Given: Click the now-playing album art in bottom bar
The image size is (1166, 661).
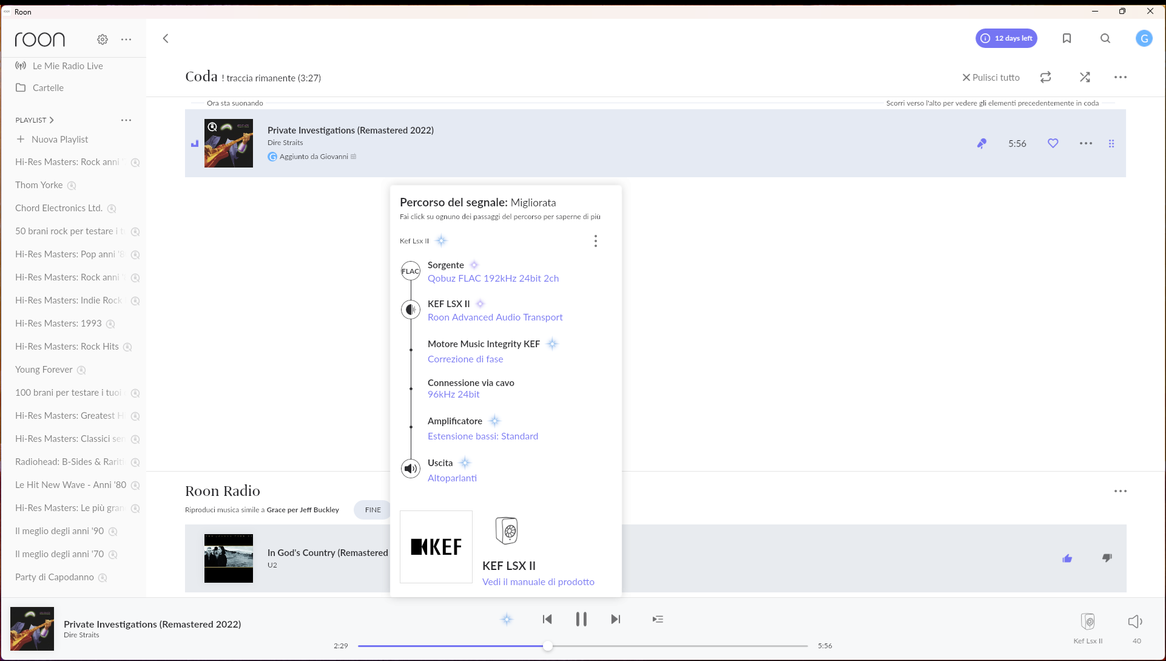Looking at the screenshot, I should (x=32, y=629).
